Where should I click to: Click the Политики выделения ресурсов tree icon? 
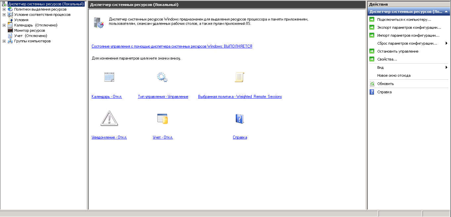10,9
